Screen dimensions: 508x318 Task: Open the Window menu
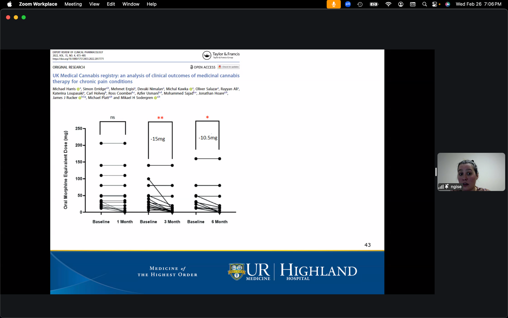(x=131, y=4)
